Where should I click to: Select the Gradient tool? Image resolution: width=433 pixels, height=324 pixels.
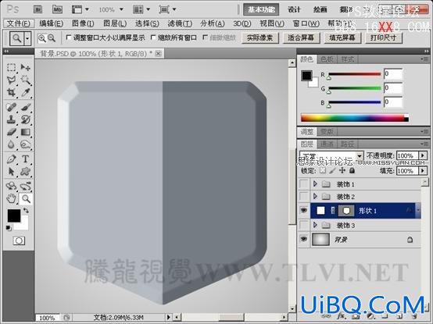tap(26, 132)
